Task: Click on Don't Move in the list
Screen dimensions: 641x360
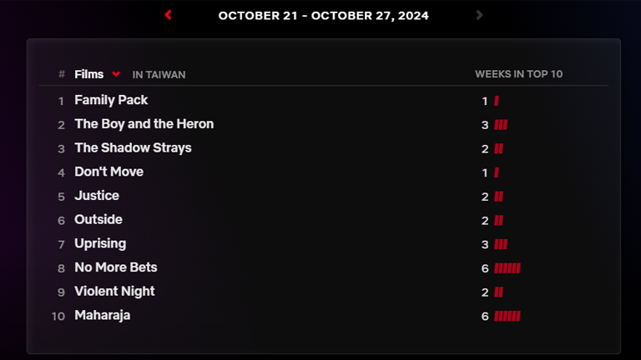Action: pos(109,172)
